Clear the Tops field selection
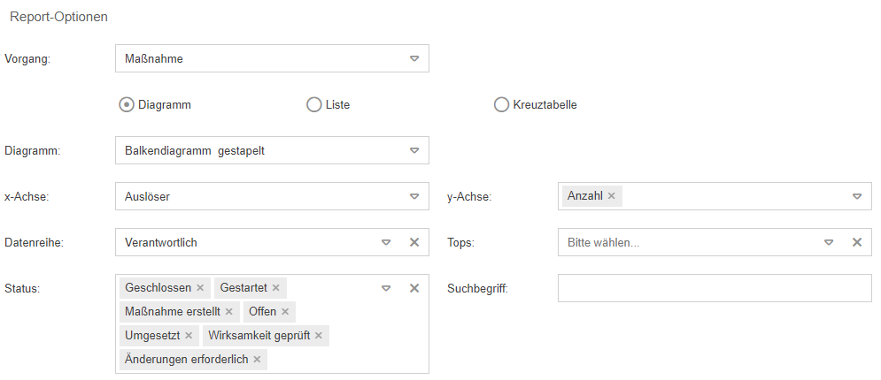The height and width of the screenshot is (380, 881). click(x=856, y=242)
